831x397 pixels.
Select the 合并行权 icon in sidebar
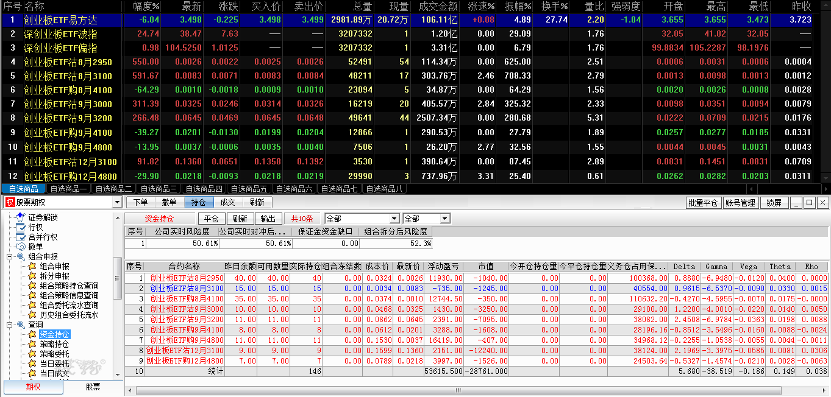click(x=21, y=237)
